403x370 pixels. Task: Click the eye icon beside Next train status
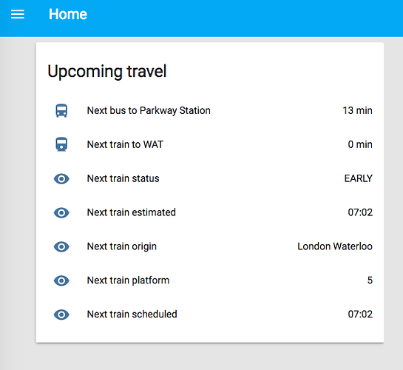click(x=61, y=178)
